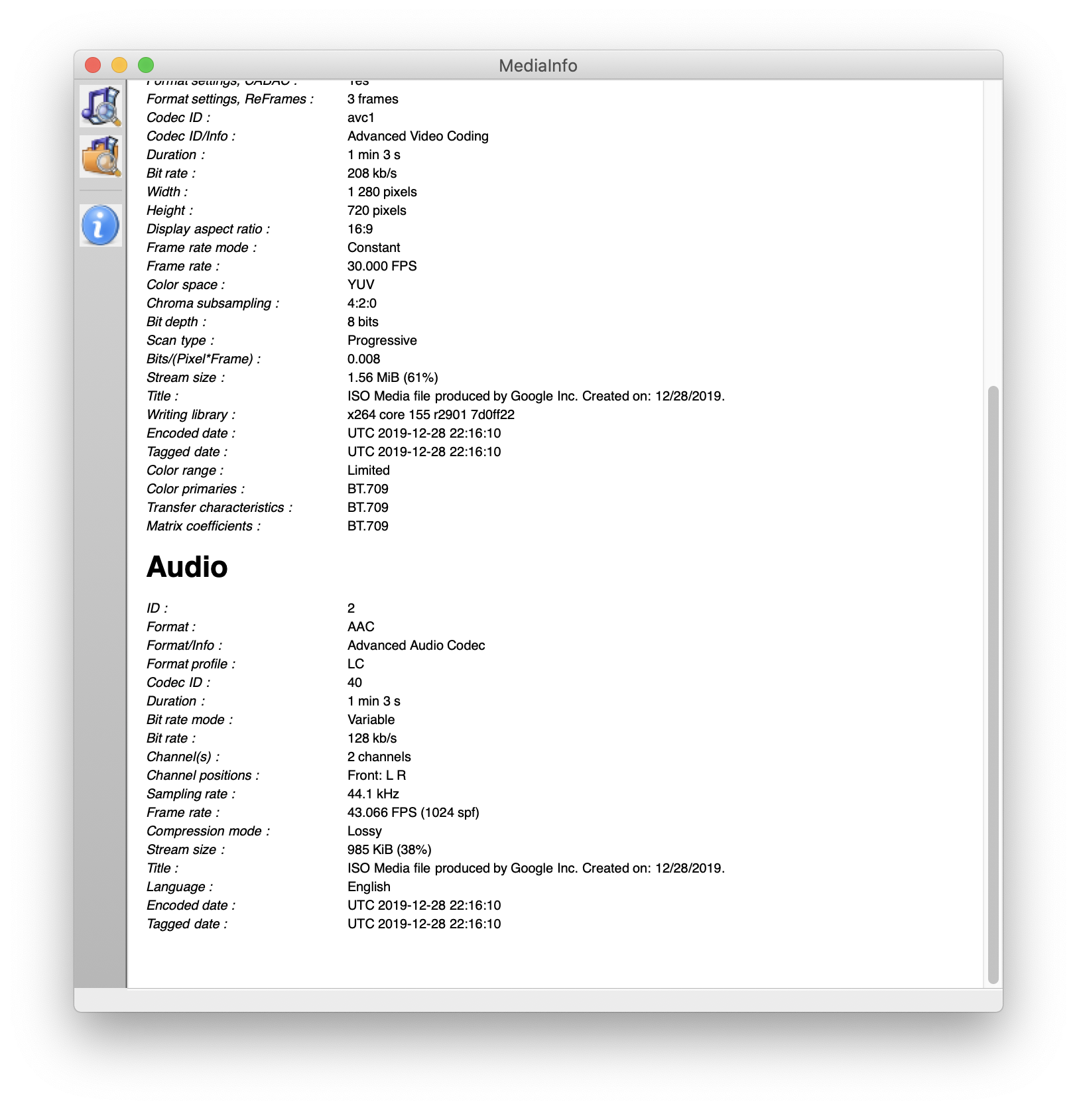Click the magnifier on the file icon
Screen dimensions: 1077x1110
click(100, 106)
